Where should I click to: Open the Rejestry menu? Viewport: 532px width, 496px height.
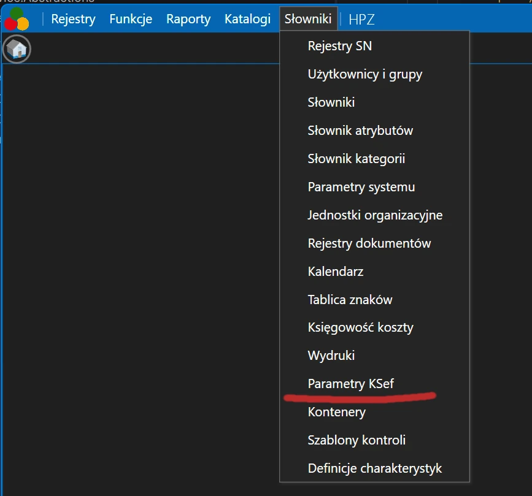point(73,19)
